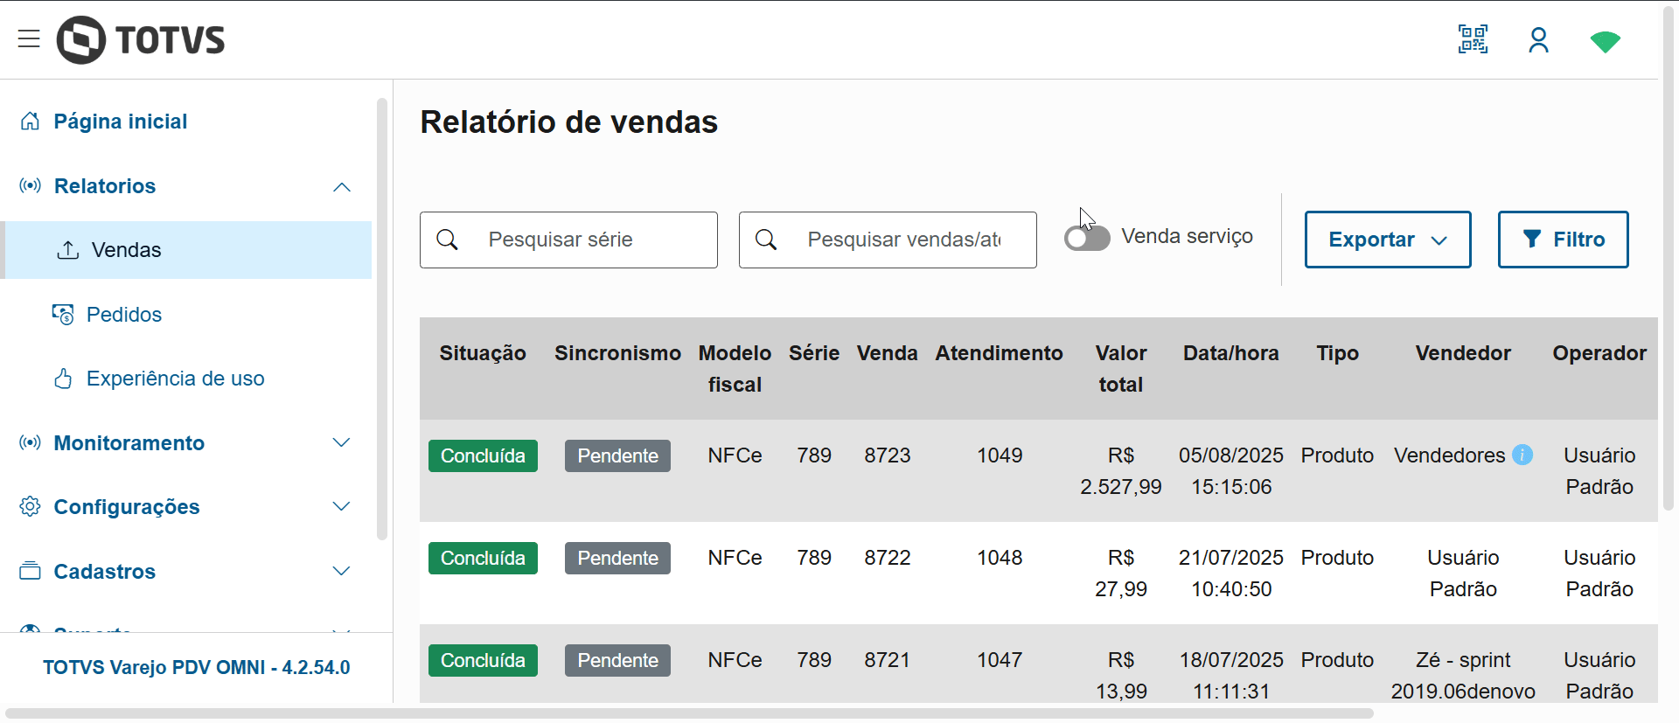Open Experiência de uso menu item
This screenshot has height=723, width=1679.
175,379
